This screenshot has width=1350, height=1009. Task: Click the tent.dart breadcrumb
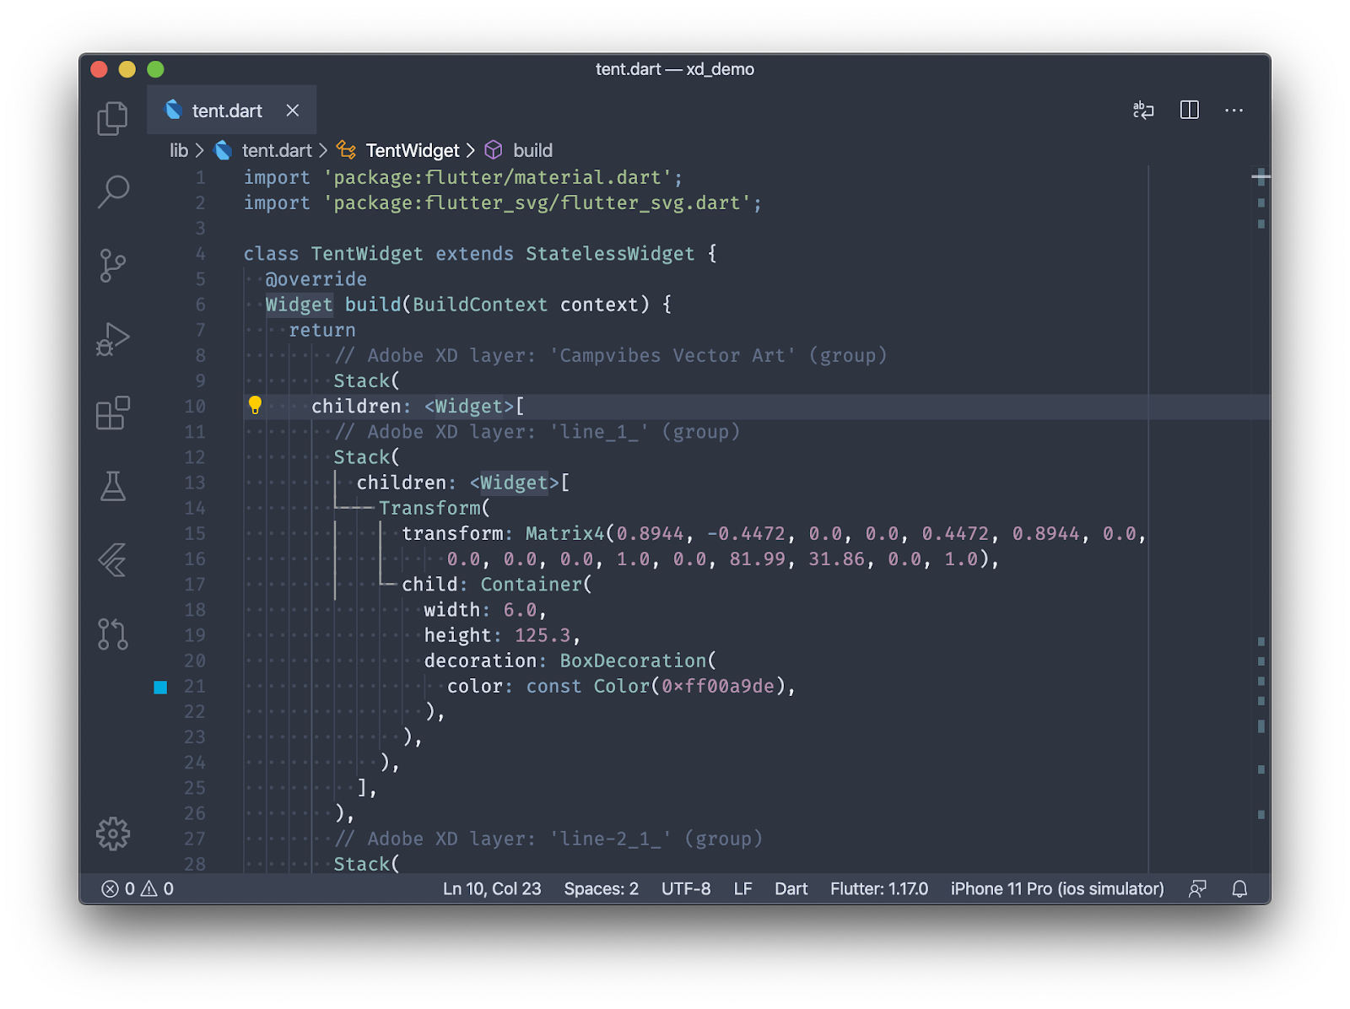pyautogui.click(x=277, y=150)
